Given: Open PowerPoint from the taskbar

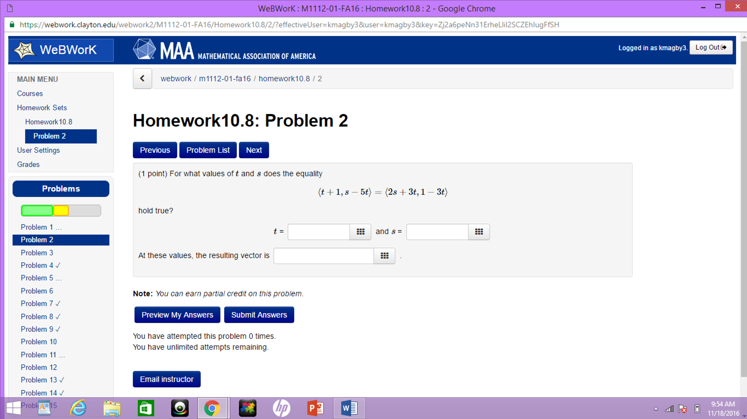Looking at the screenshot, I should pyautogui.click(x=315, y=408).
